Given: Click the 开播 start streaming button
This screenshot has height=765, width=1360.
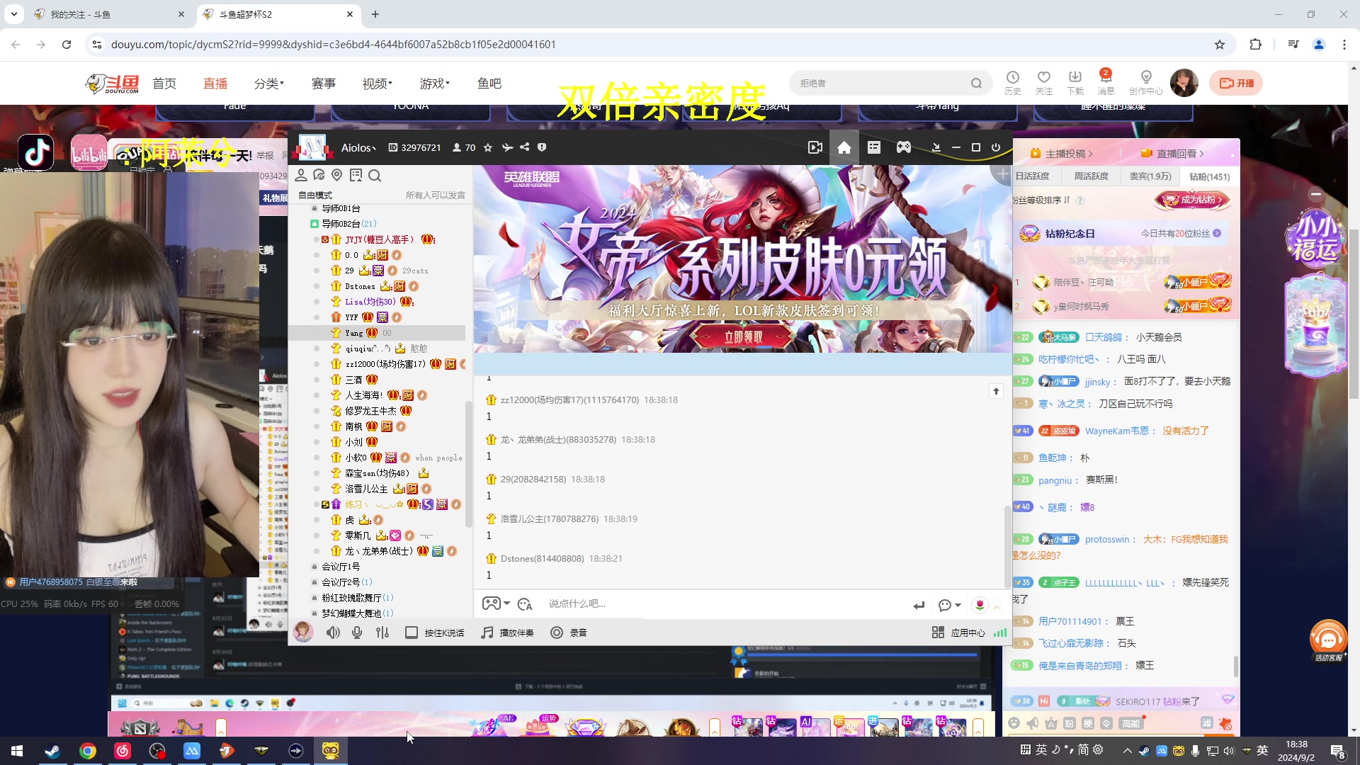Looking at the screenshot, I should pos(1236,83).
